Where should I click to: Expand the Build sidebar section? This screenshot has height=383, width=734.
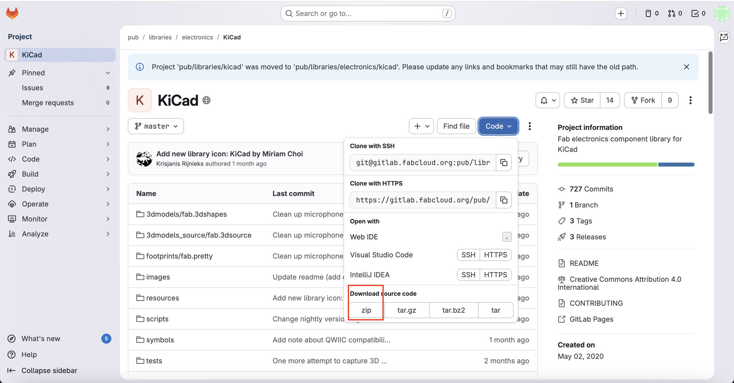(60, 174)
